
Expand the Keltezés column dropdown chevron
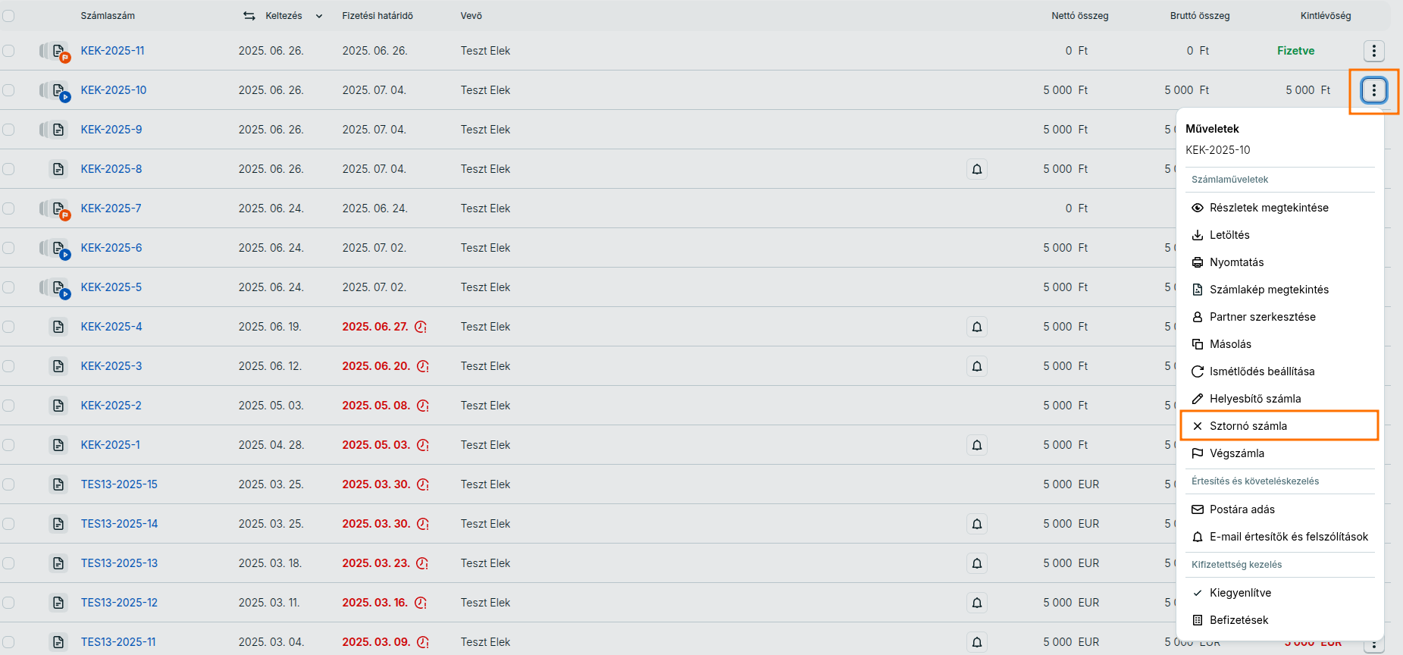click(319, 16)
